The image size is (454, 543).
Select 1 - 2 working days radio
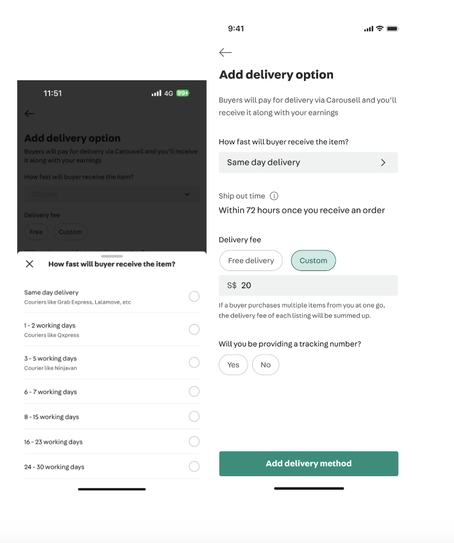pos(194,329)
